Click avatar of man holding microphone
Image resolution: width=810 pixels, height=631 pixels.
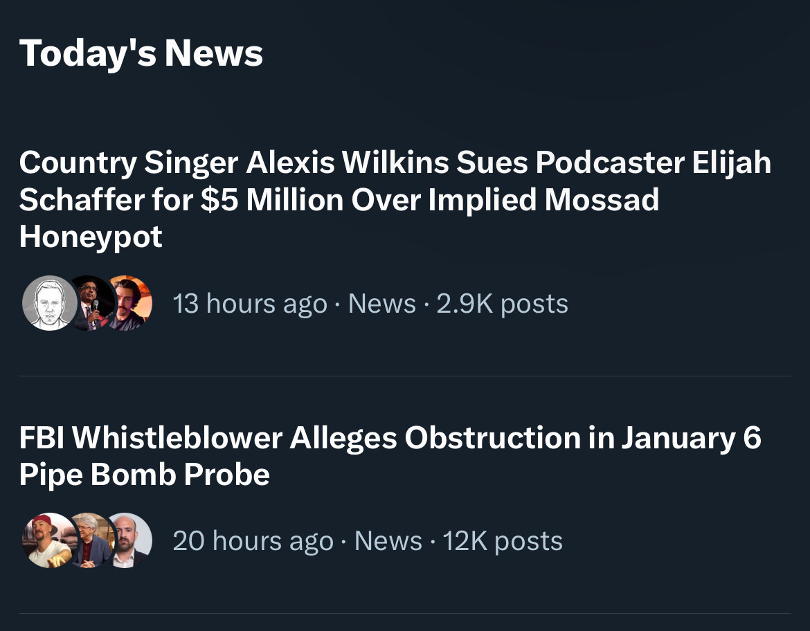point(91,303)
